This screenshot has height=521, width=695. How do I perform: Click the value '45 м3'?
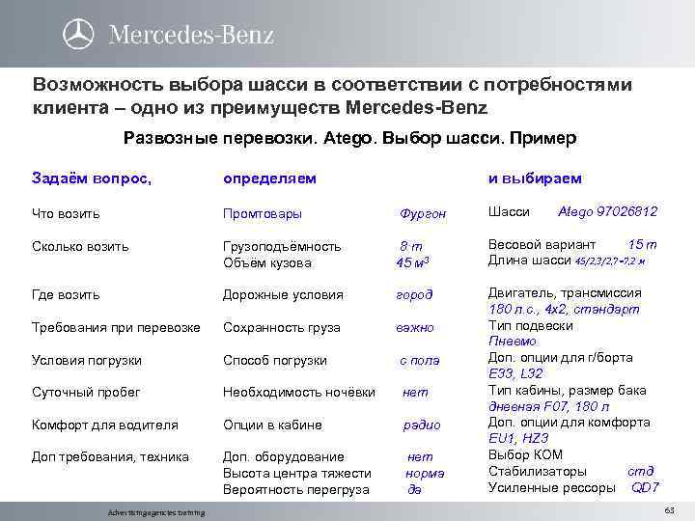pos(412,262)
